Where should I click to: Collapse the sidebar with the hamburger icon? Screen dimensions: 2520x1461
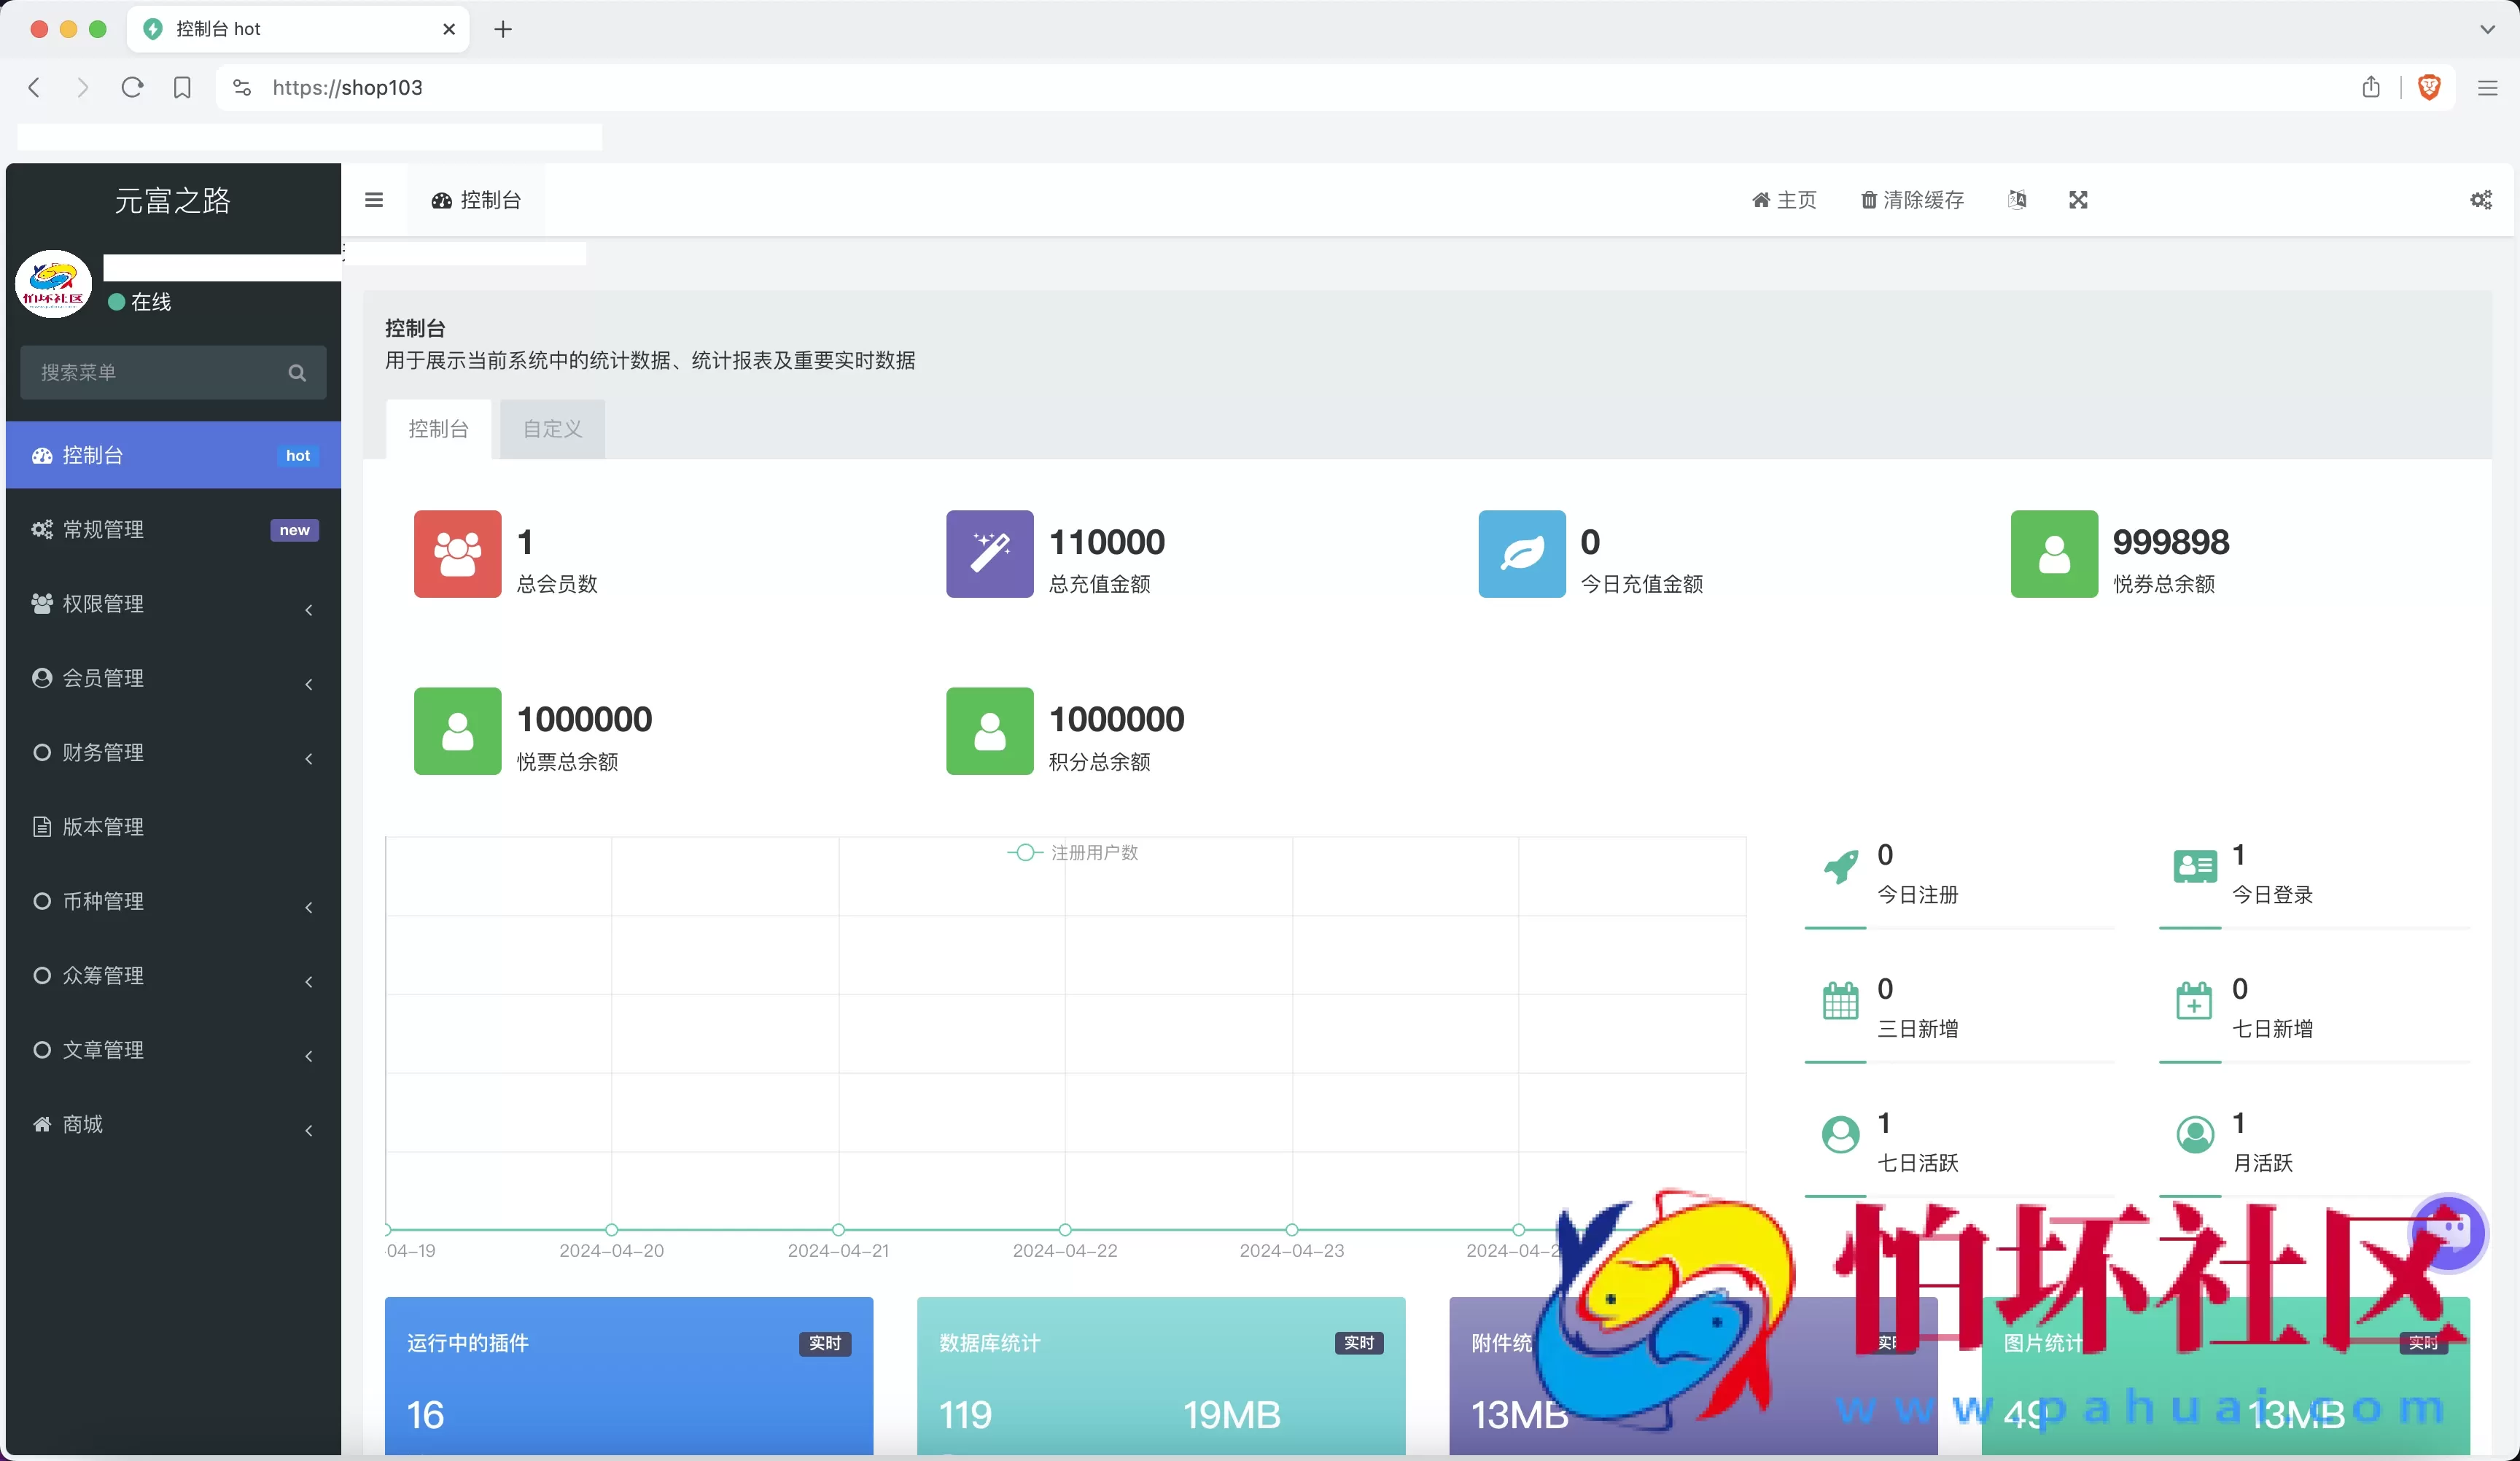click(374, 200)
